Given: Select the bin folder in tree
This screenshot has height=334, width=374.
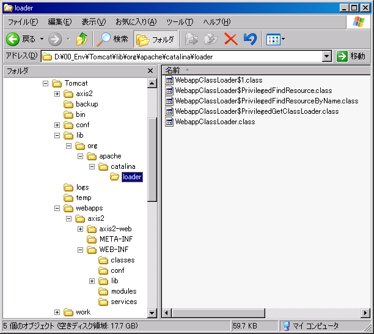Looking at the screenshot, I should point(81,114).
